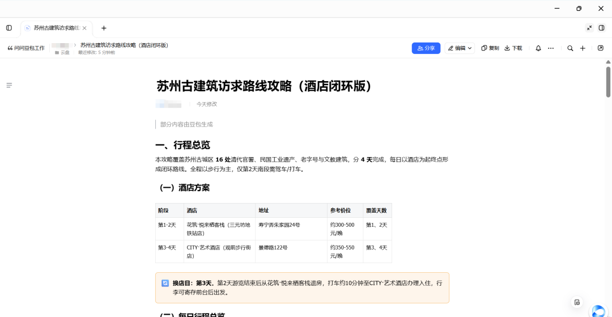Click the 今天修改 modification label

click(x=206, y=104)
